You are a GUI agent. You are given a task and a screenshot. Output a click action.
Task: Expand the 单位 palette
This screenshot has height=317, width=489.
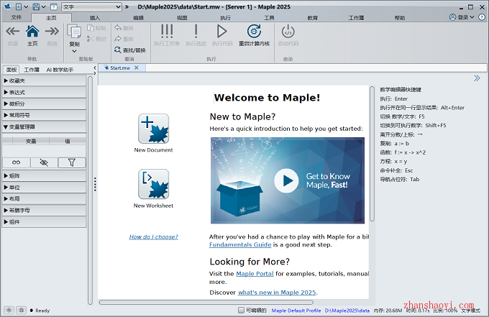coord(44,188)
